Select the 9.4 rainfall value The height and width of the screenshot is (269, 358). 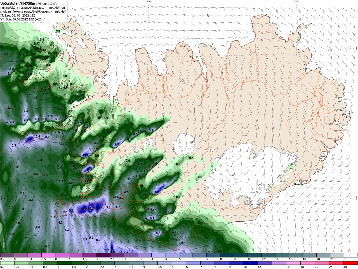click(71, 210)
